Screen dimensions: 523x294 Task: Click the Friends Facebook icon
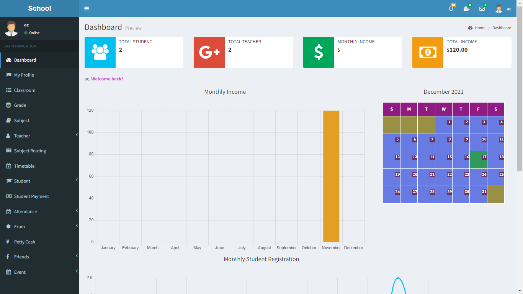[x=8, y=257]
